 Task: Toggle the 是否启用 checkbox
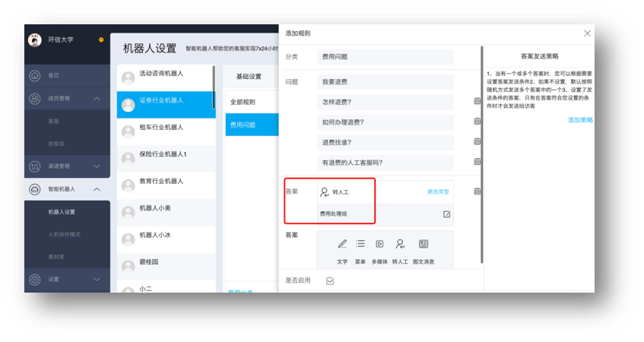[x=330, y=281]
